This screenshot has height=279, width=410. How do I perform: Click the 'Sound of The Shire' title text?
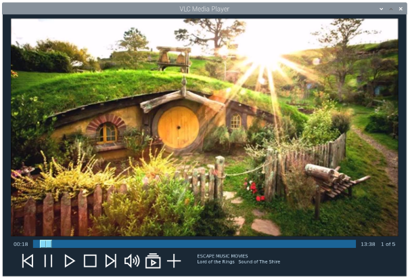(259, 261)
